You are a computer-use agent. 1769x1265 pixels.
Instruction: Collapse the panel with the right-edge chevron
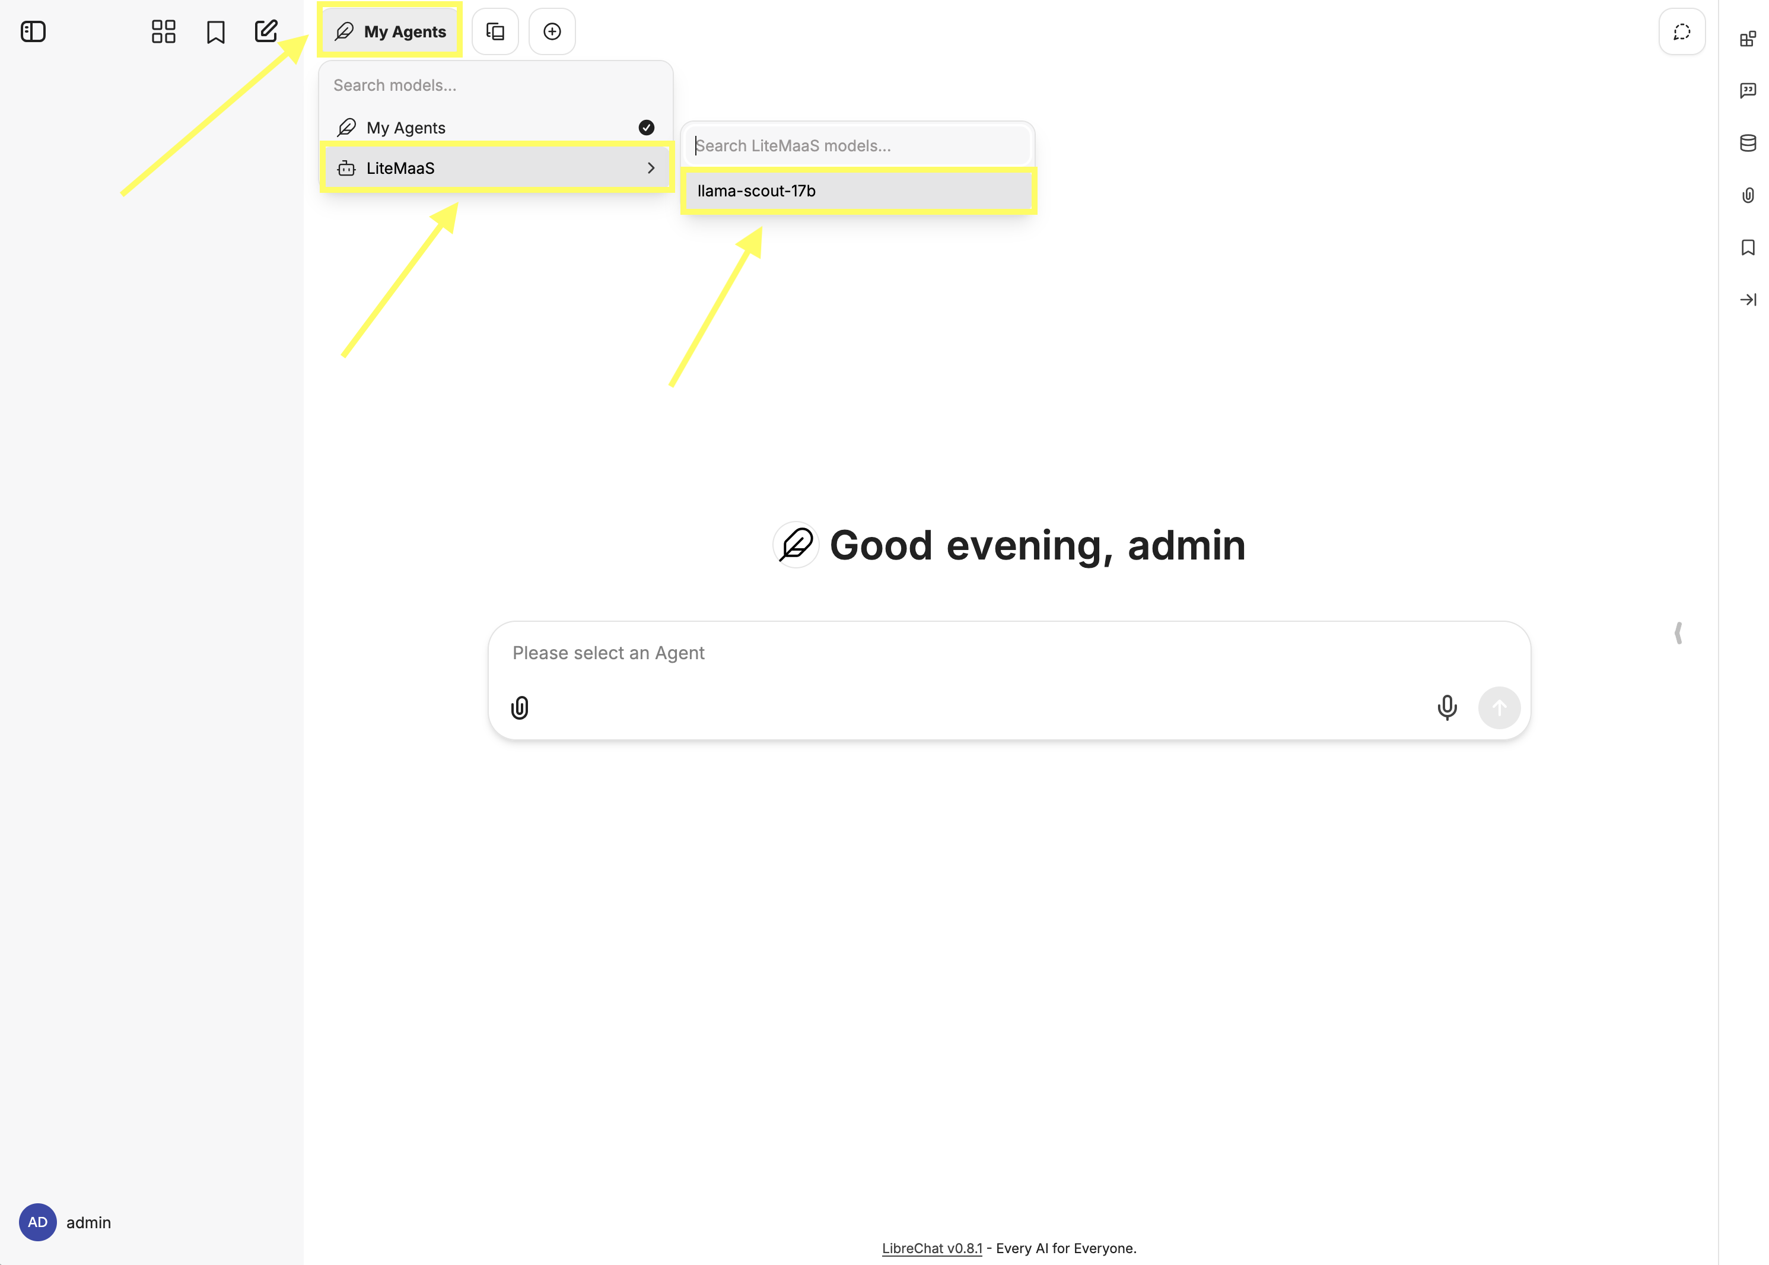1679,632
